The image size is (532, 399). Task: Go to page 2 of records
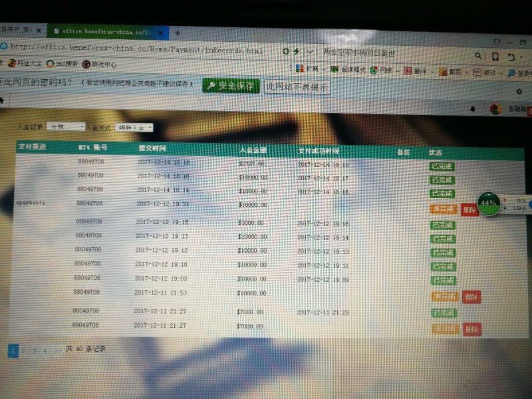point(24,350)
